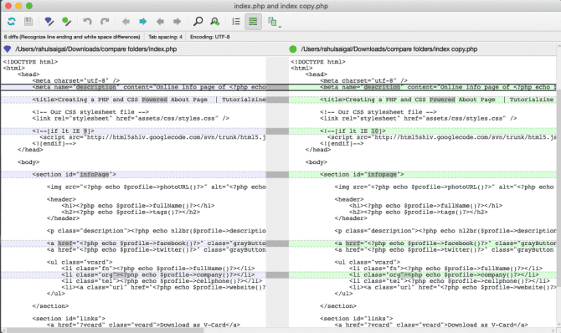
Task: Click the dark grey left merge arrow
Action: [x=160, y=22]
